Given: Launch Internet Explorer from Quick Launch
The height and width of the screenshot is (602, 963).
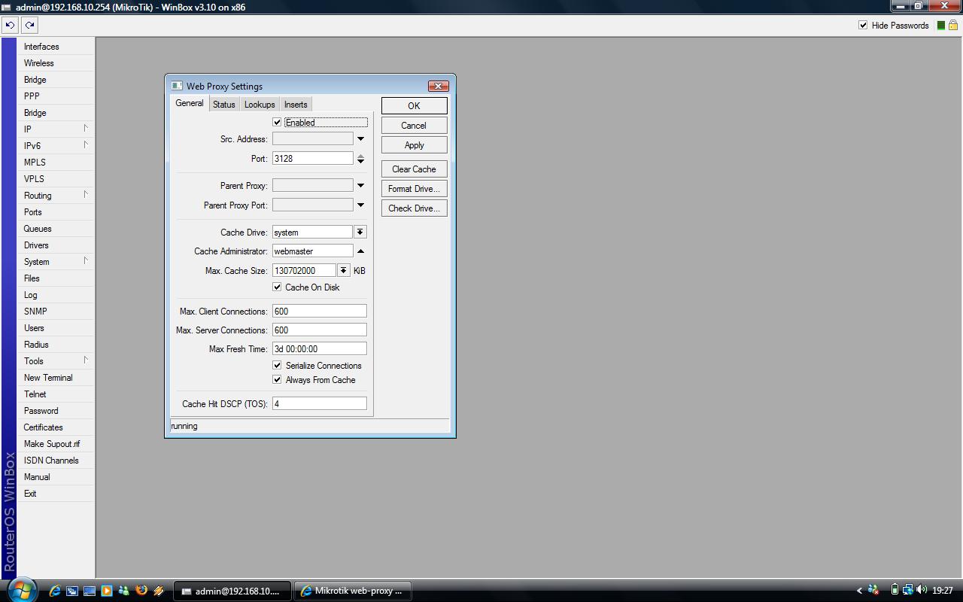Looking at the screenshot, I should click(55, 591).
